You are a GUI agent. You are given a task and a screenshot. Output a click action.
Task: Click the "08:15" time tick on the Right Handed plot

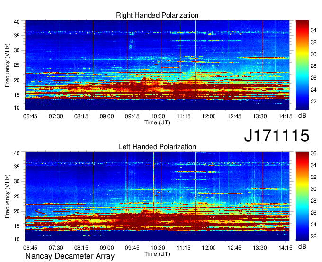[81, 116]
